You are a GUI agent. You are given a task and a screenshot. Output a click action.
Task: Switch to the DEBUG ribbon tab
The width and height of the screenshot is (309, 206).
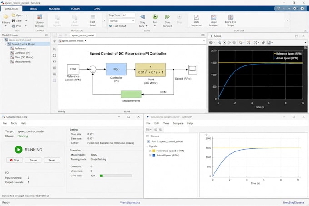pos(33,9)
